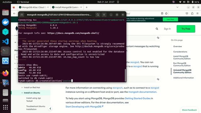Open the terminal hamburger menu
Screen dimensions: 201x113
(104, 15)
